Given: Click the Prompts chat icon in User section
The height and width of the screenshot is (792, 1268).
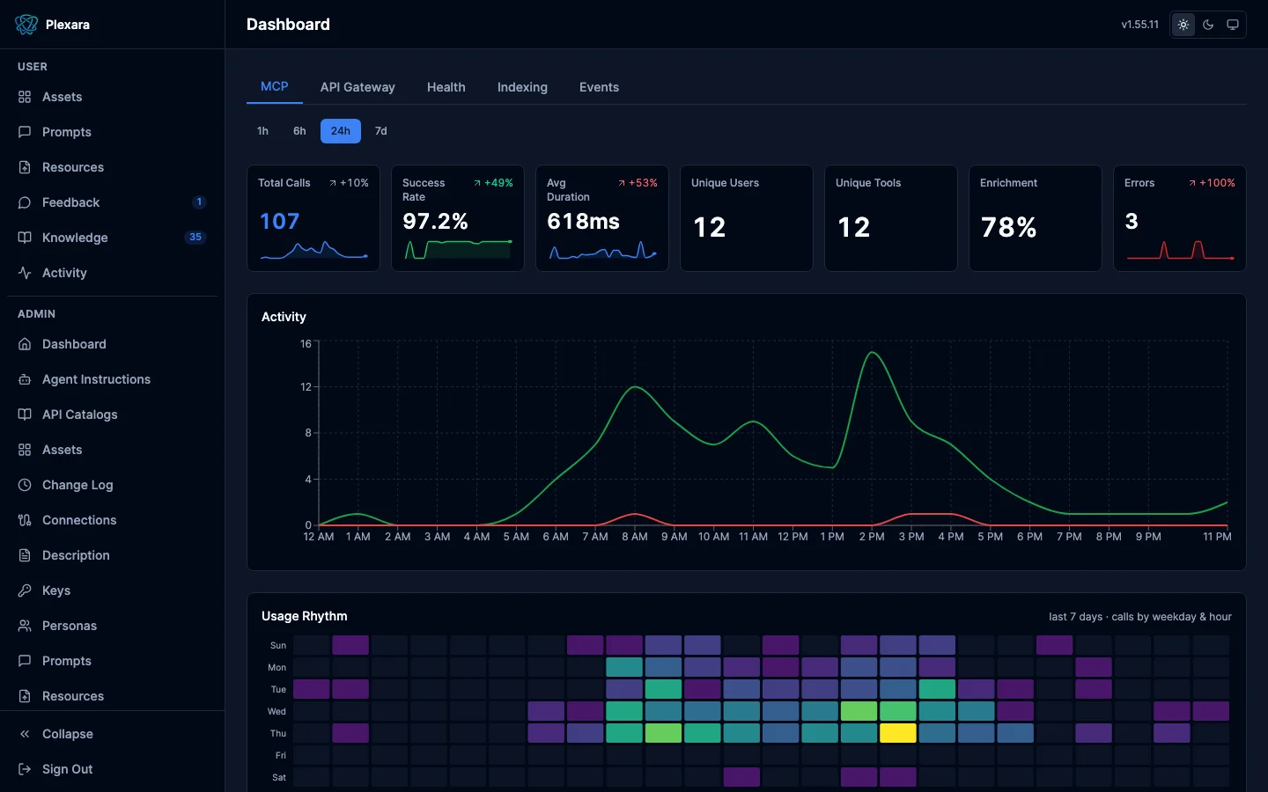Looking at the screenshot, I should (25, 132).
